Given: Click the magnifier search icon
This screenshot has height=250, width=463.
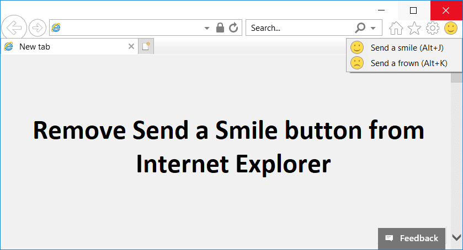Looking at the screenshot, I should pos(360,28).
